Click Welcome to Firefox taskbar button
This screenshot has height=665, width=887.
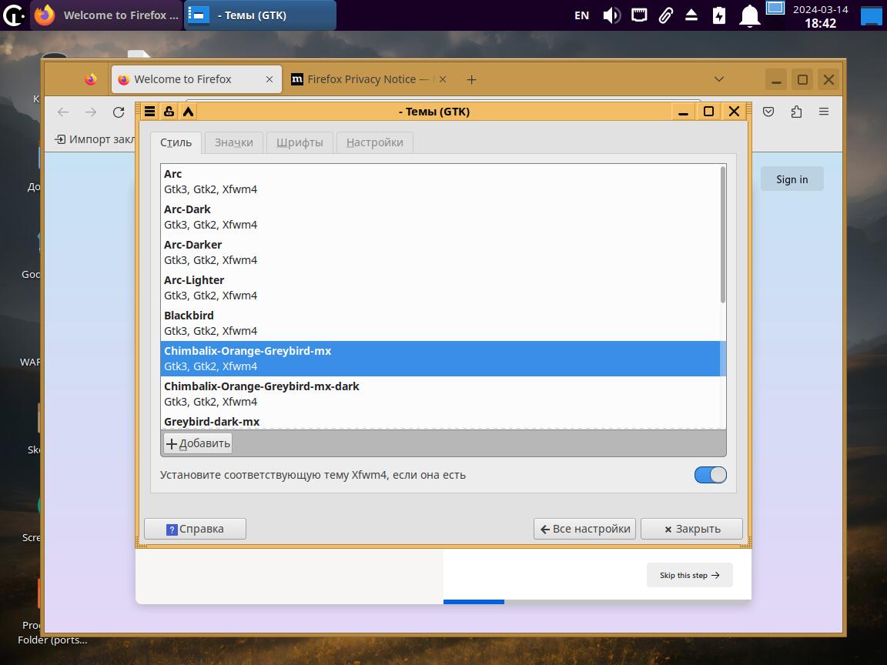(107, 15)
